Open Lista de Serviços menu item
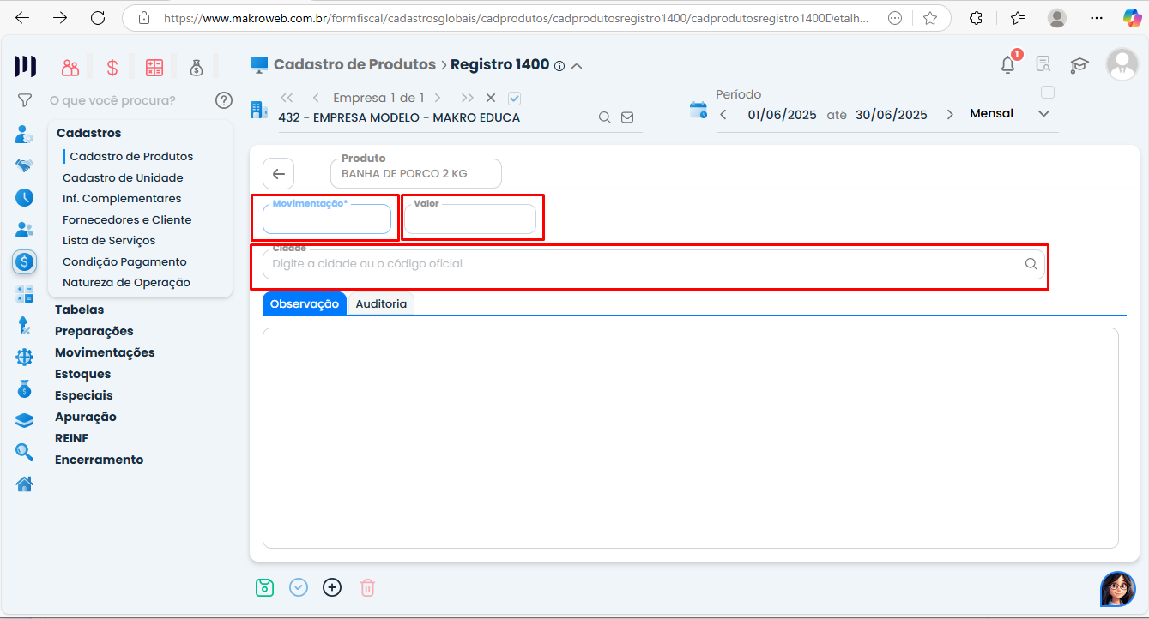The image size is (1149, 619). coord(109,240)
